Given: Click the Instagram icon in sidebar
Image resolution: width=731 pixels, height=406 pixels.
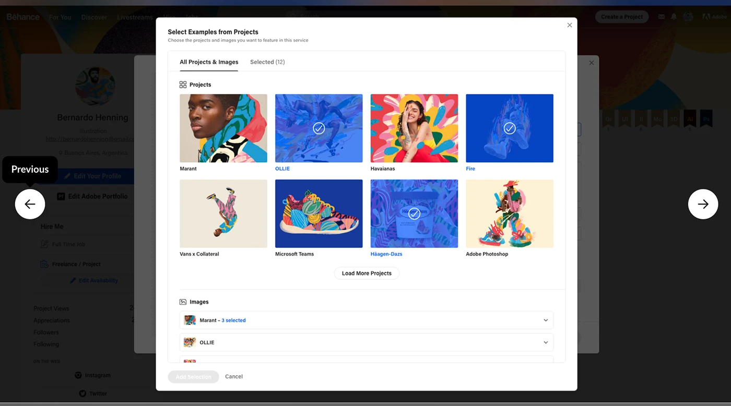Looking at the screenshot, I should coord(78,375).
